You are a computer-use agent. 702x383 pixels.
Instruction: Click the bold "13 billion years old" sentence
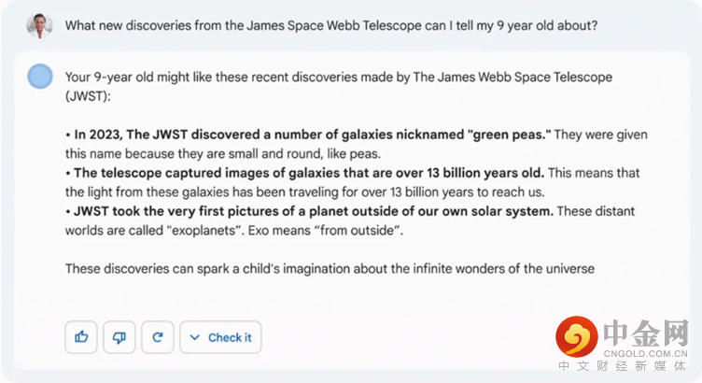[x=308, y=173]
